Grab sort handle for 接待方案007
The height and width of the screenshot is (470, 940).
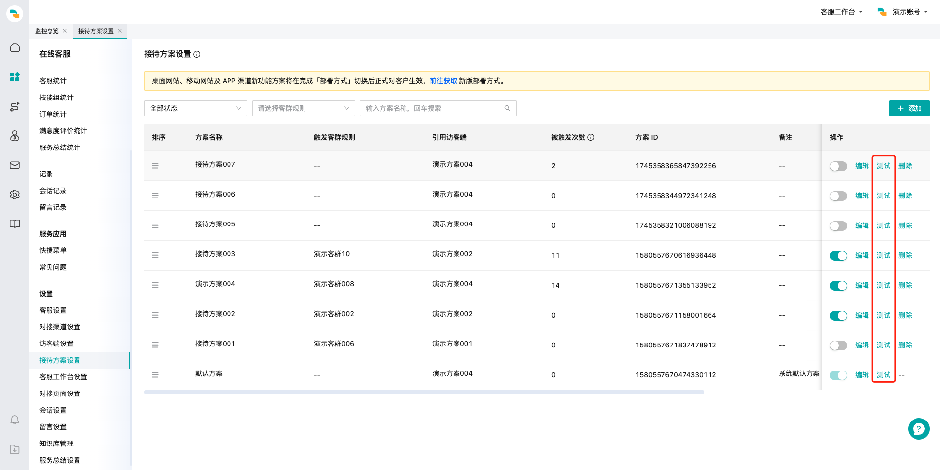pos(155,166)
